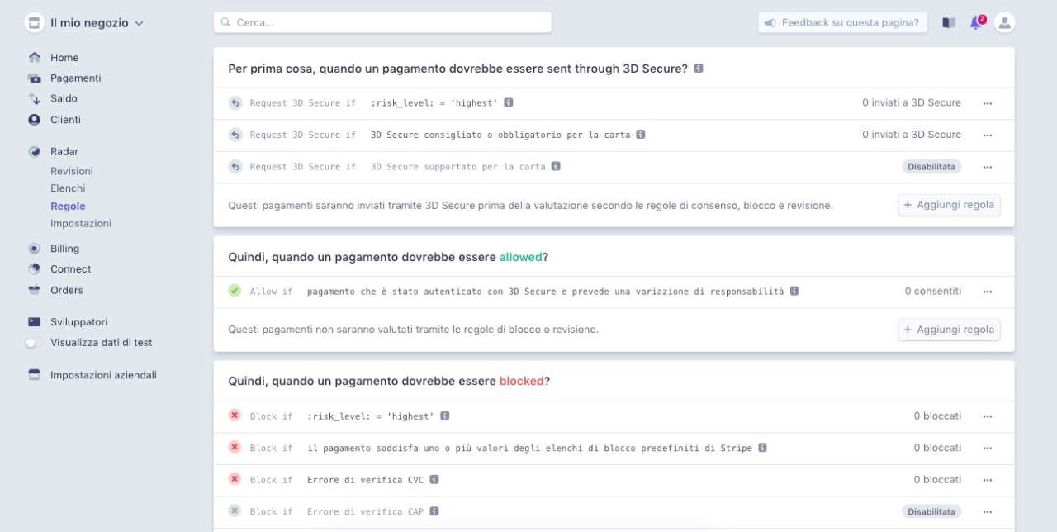
Task: Click info icon on the Allow if rule
Action: click(x=794, y=292)
